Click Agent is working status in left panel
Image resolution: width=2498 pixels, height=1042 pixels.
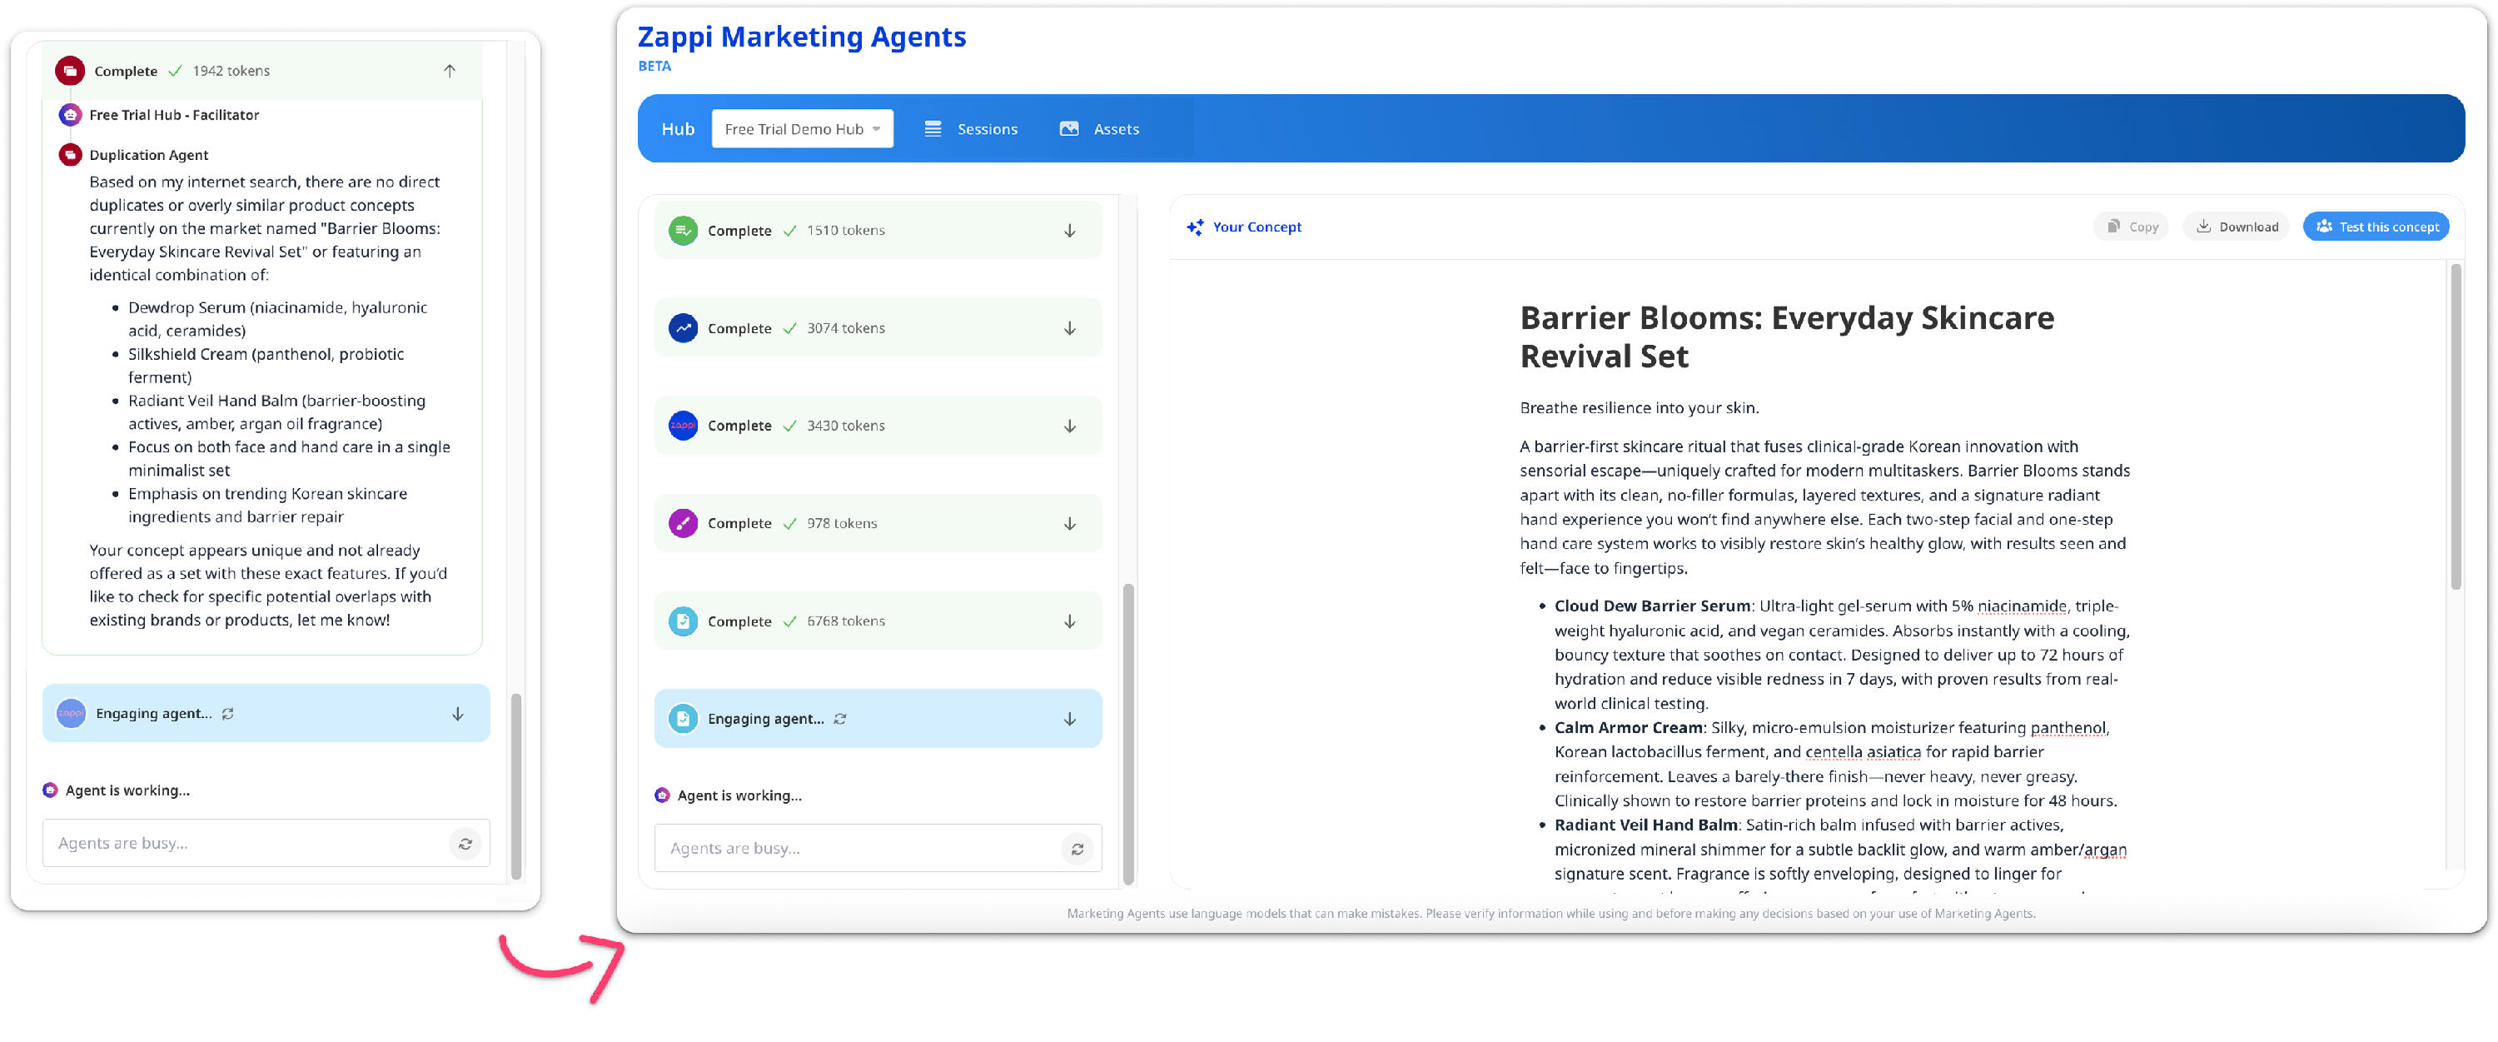click(x=127, y=790)
